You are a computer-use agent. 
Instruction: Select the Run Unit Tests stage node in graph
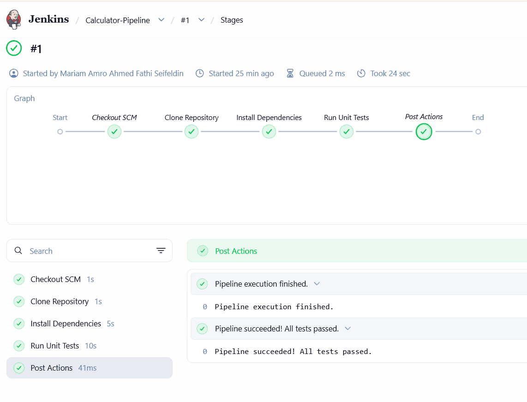point(347,132)
